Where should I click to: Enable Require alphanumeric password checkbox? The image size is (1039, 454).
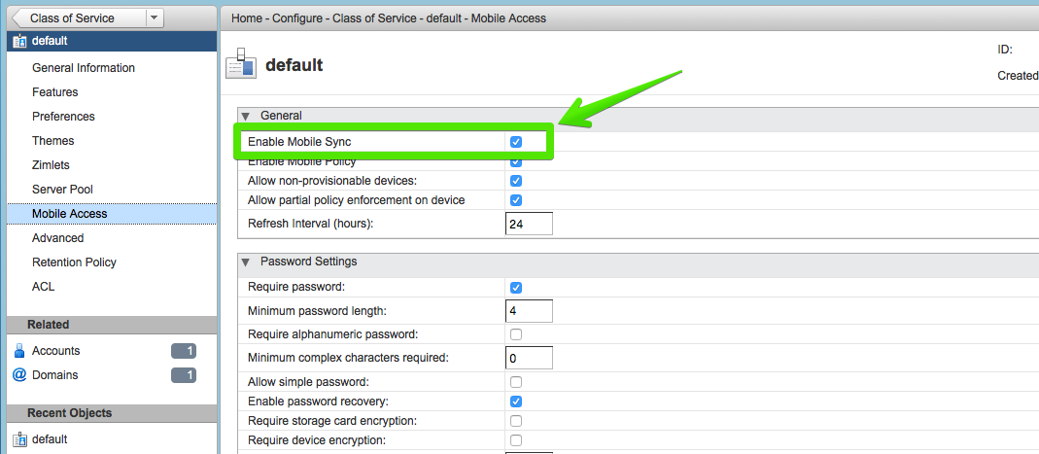(516, 334)
